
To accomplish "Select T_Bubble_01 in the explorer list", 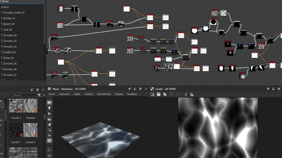I will click(22, 18).
